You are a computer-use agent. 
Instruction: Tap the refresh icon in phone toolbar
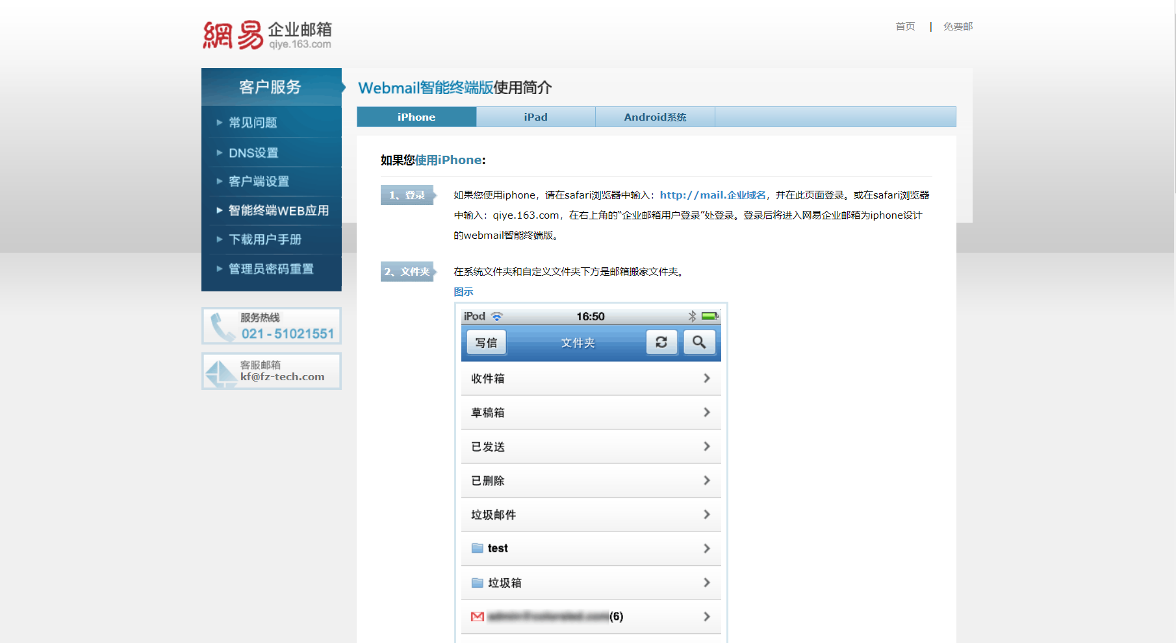(x=661, y=342)
